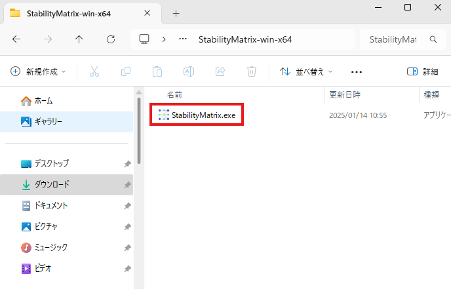Click the Share icon in toolbar
The height and width of the screenshot is (289, 451).
tap(220, 71)
